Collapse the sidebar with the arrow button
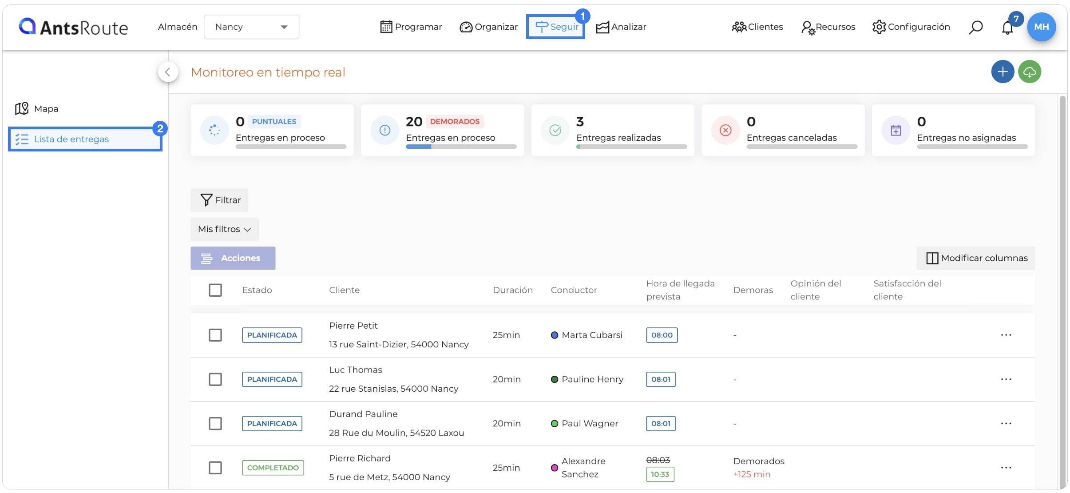The image size is (1070, 493). 168,72
